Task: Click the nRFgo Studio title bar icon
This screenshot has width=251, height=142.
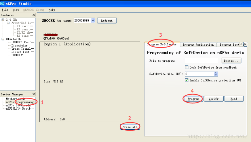Action: tap(2, 3)
